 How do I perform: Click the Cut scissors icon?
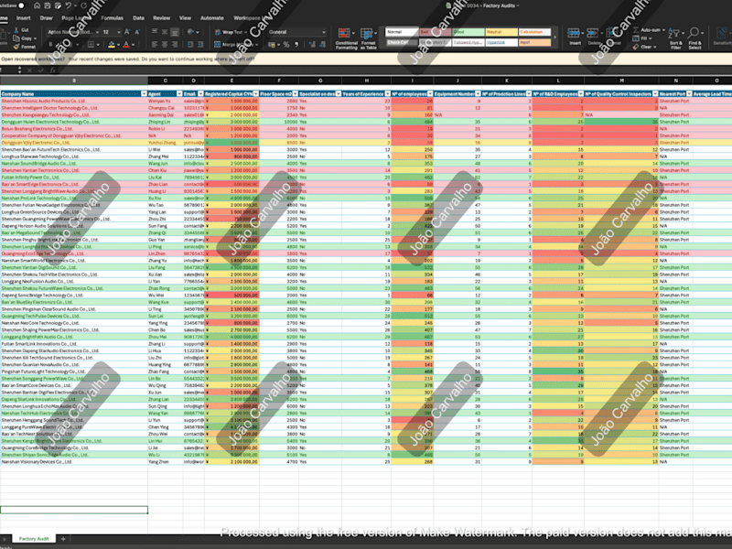coord(16,30)
